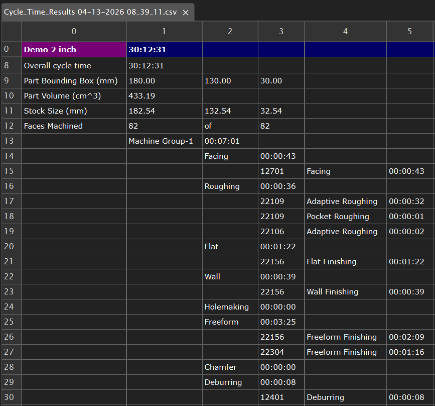Screen dimensions: 435x406
Task: Select row header 30
Action: coord(12,397)
